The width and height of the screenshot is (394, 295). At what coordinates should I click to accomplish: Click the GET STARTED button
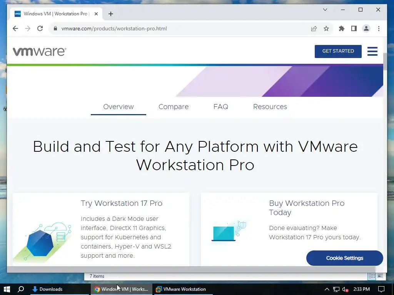pyautogui.click(x=338, y=51)
